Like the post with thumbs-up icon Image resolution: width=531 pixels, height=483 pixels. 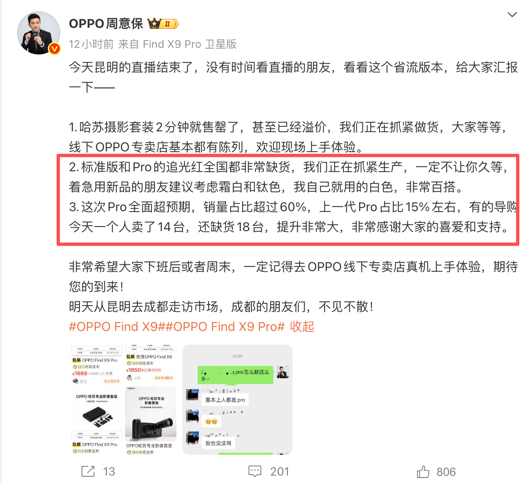click(423, 471)
